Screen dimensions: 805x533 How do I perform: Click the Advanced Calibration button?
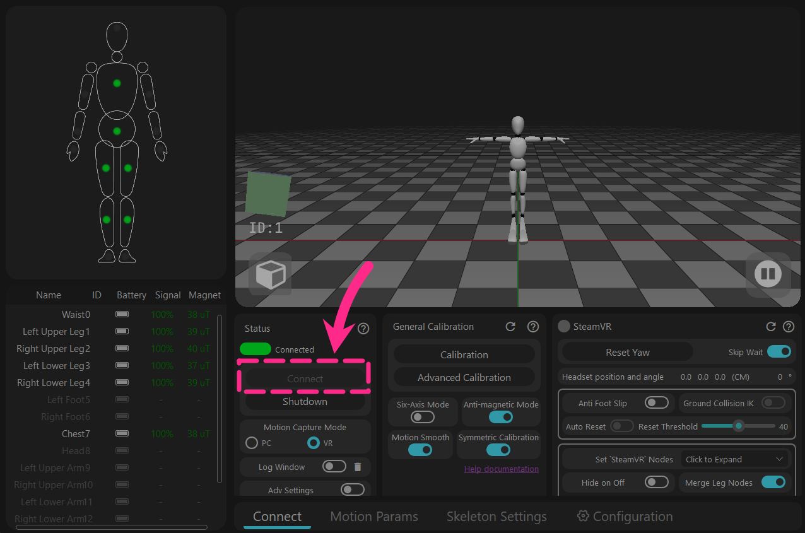tap(464, 377)
